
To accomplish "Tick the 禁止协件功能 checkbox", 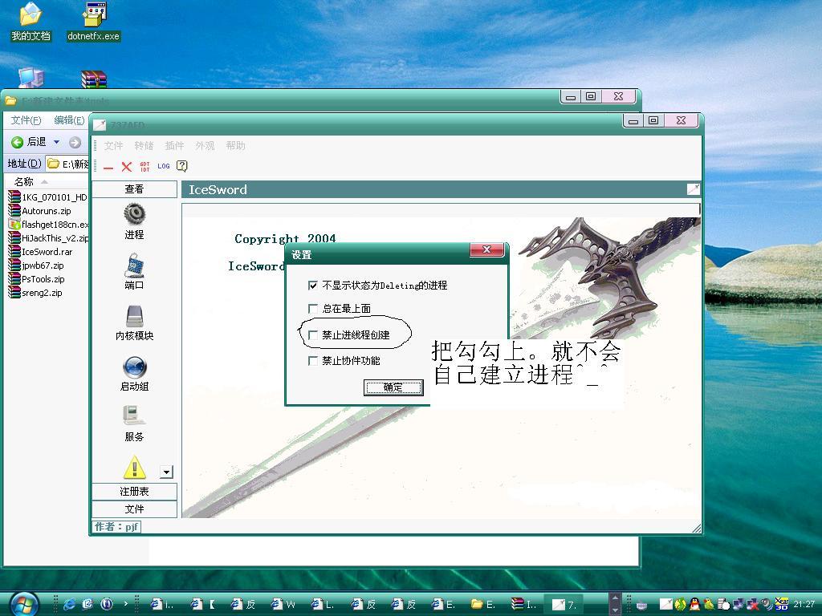I will pyautogui.click(x=313, y=360).
